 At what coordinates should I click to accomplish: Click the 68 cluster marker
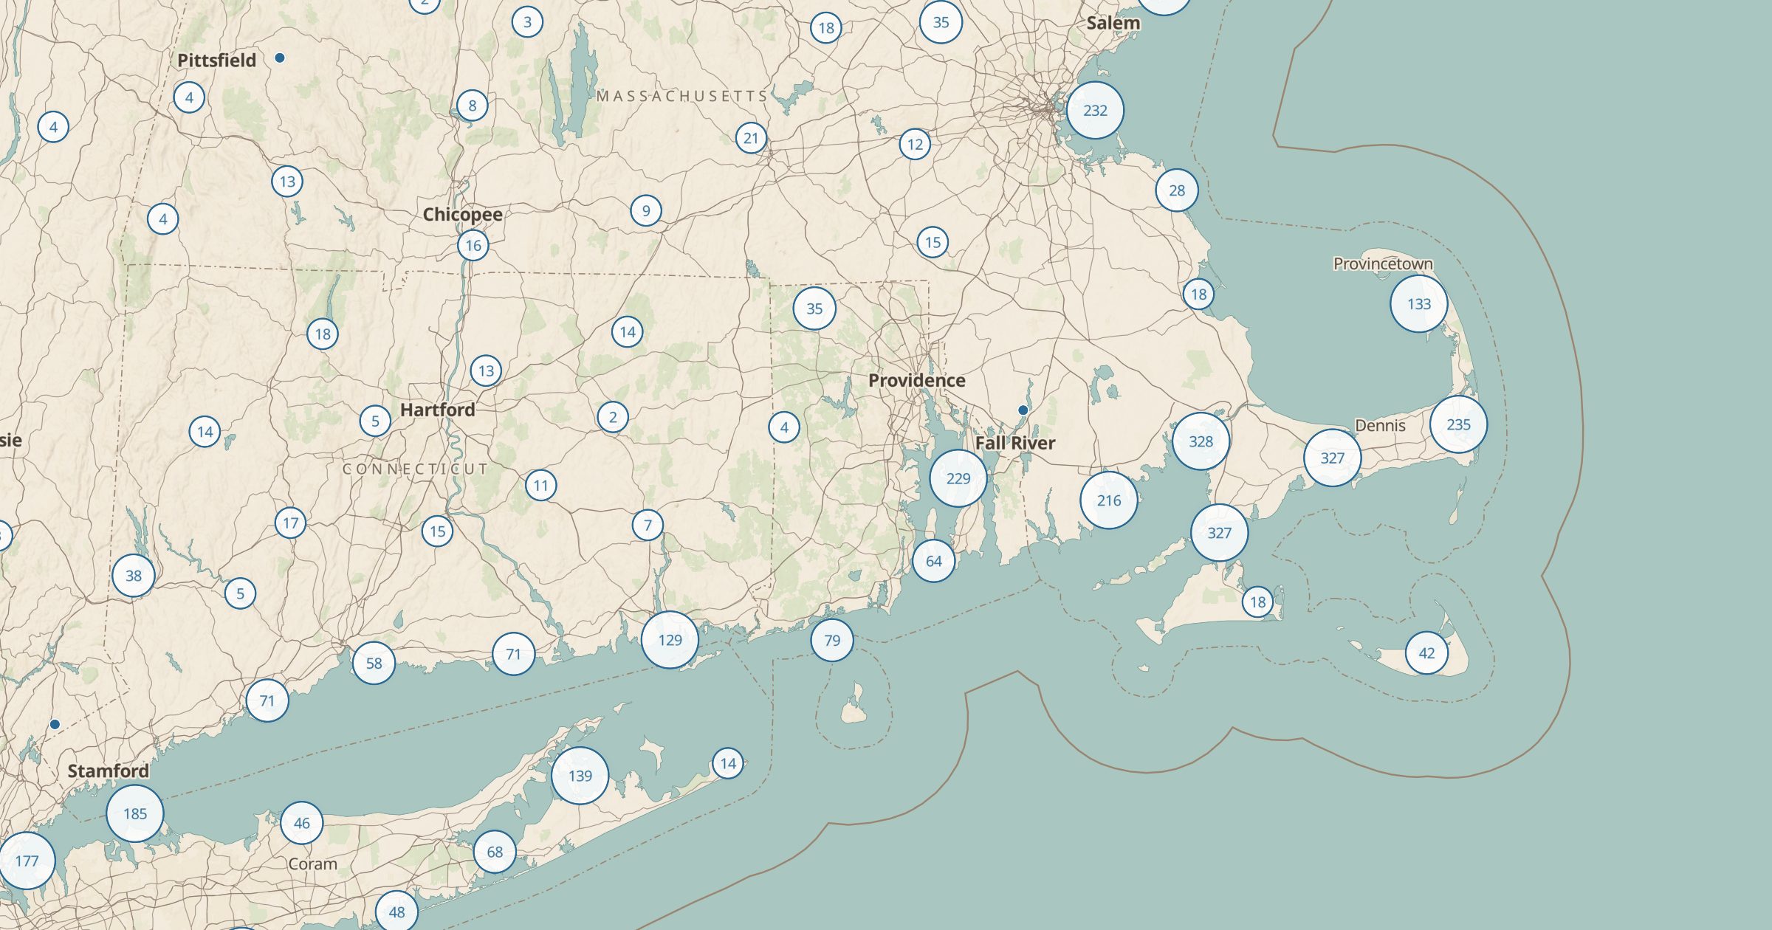494,852
